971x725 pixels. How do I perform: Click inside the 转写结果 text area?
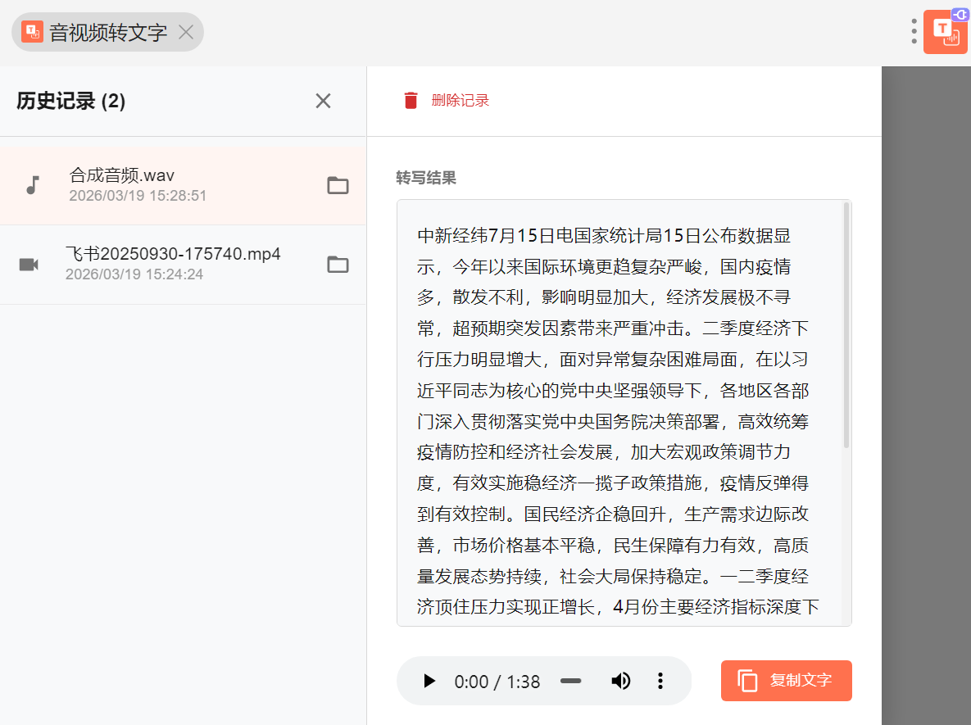pos(615,410)
